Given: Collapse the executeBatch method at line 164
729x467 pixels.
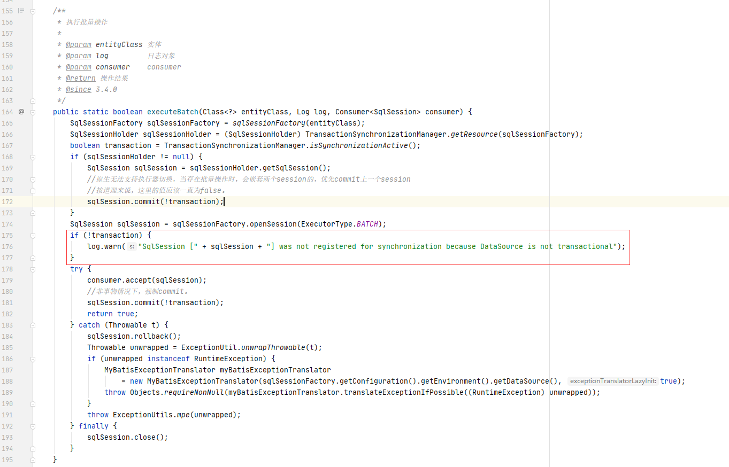Looking at the screenshot, I should click(33, 112).
